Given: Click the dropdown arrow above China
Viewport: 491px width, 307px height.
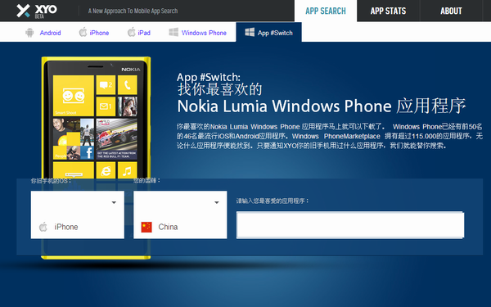Looking at the screenshot, I should tap(216, 203).
